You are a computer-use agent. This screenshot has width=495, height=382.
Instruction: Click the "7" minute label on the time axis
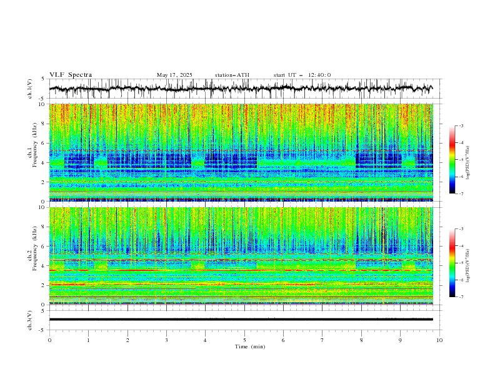322,340
